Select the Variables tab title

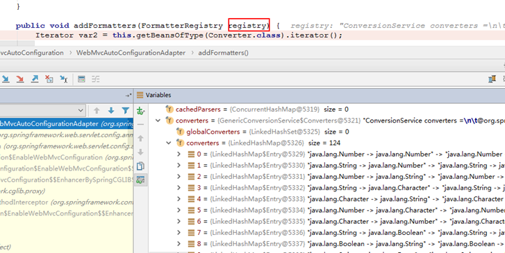[x=158, y=95]
